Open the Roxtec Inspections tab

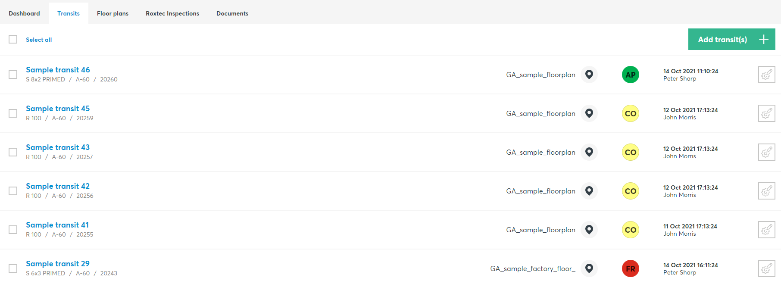pos(172,13)
